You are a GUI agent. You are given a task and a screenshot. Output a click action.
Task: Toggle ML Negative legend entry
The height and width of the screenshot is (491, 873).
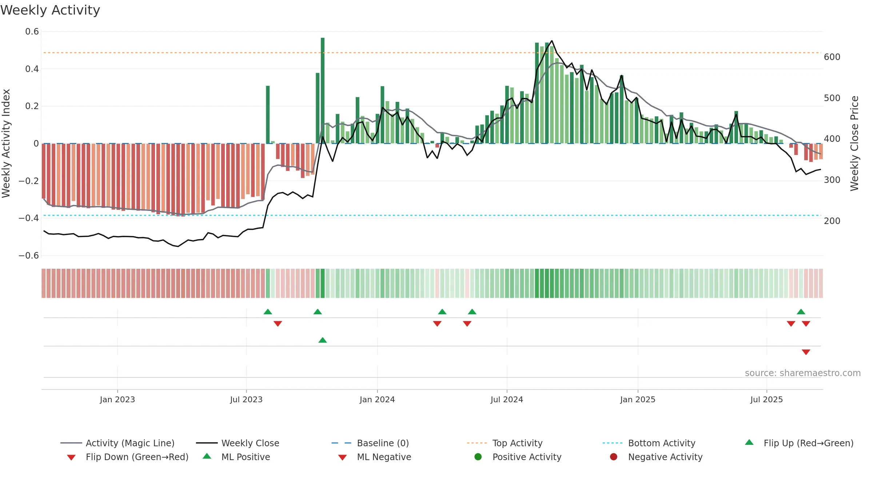click(375, 457)
